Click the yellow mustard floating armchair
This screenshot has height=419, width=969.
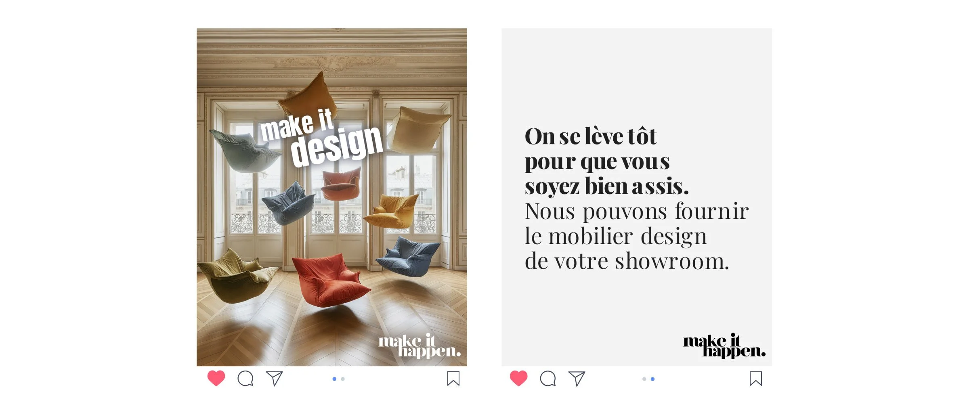392,211
